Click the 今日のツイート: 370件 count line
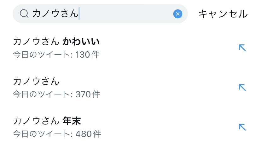The height and width of the screenshot is (148, 261). point(56,94)
